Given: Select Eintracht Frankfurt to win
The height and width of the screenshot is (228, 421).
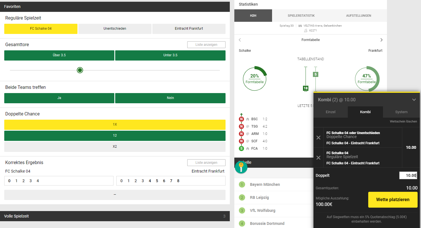Looking at the screenshot, I should pos(189,29).
